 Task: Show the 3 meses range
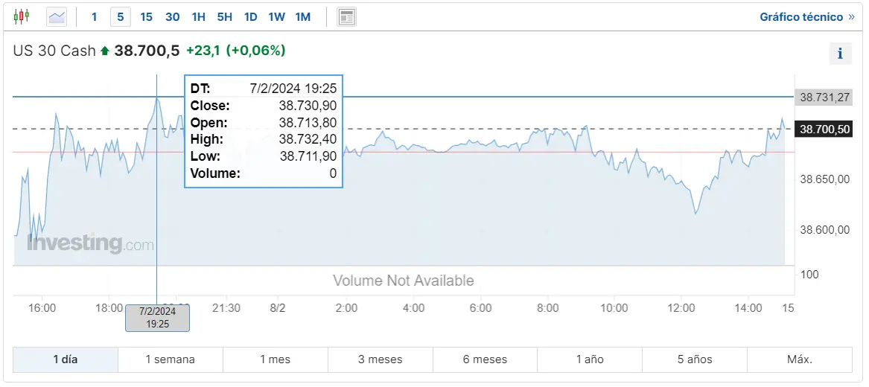pos(381,359)
